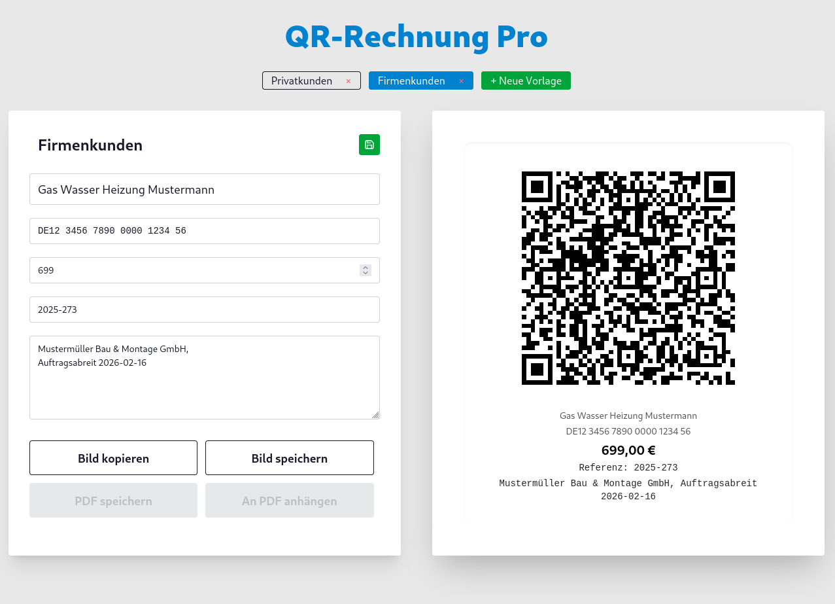Viewport: 835px width, 604px height.
Task: Click the generated QR code image
Action: (x=628, y=278)
